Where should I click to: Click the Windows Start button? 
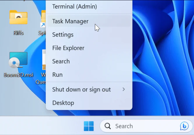(x=89, y=126)
